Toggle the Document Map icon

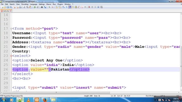point(76,7)
